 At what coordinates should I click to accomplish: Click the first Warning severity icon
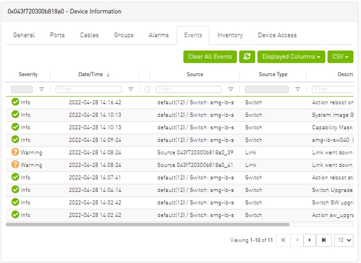pos(15,152)
